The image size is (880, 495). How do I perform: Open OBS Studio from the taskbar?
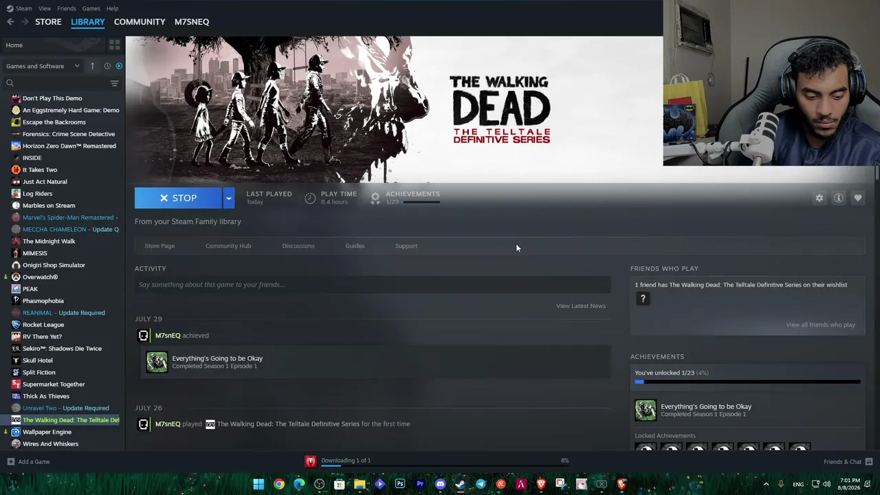(319, 484)
